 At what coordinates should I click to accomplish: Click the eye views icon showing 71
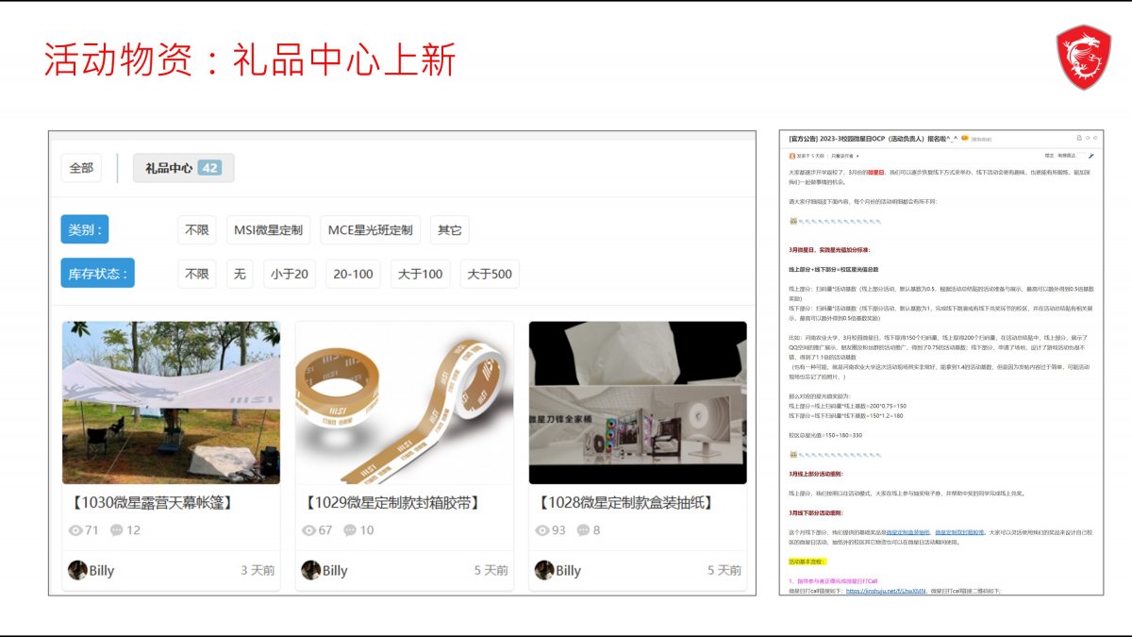(x=75, y=530)
